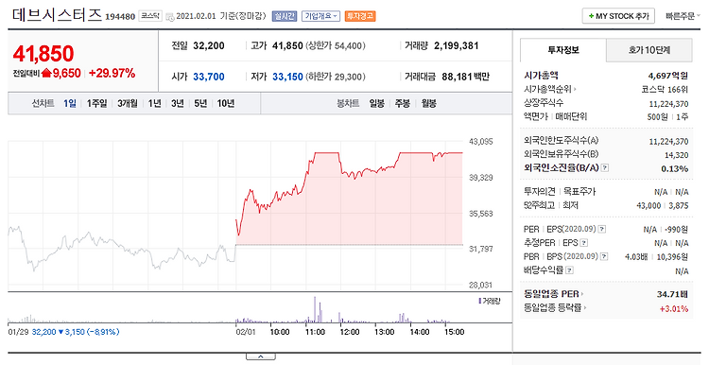This screenshot has width=709, height=365.
Task: Open the 기업개요 dropdown
Action: point(321,16)
